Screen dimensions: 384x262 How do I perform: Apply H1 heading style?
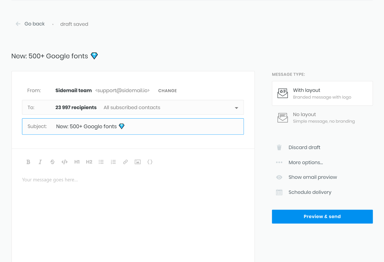click(77, 162)
